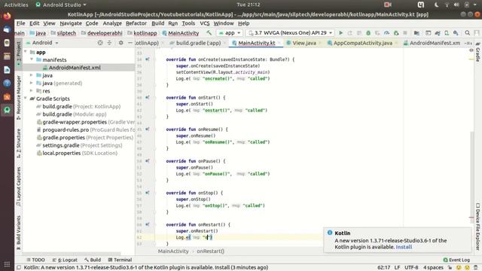
Task: Click the Make Project hammer icon
Action: tap(209, 32)
